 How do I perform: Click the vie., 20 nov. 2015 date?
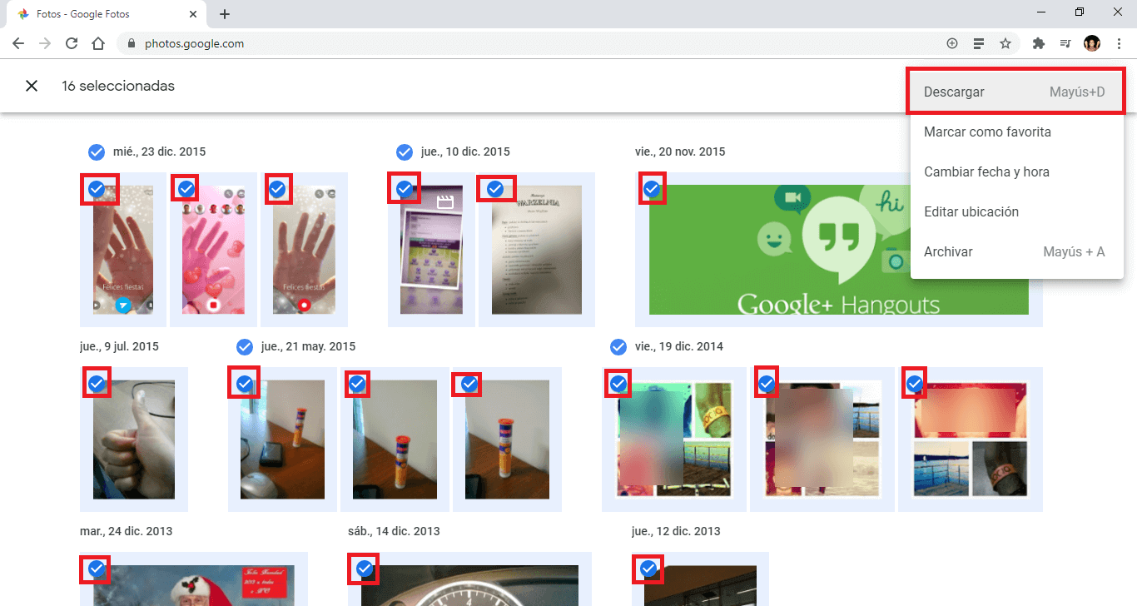pos(680,151)
